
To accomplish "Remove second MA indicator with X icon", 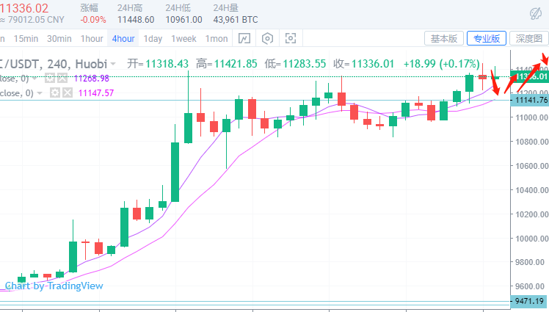I will [x=68, y=92].
